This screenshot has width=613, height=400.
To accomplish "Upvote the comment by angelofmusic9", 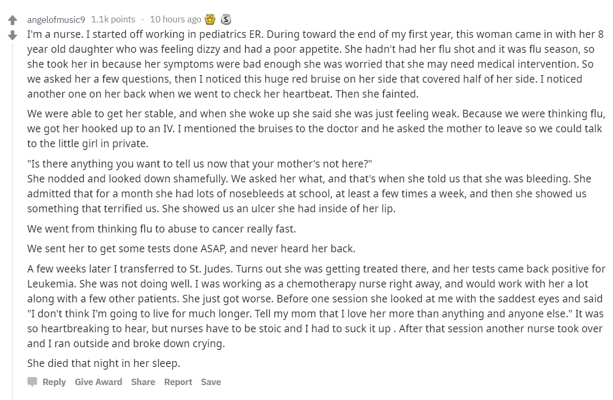I will click(12, 20).
